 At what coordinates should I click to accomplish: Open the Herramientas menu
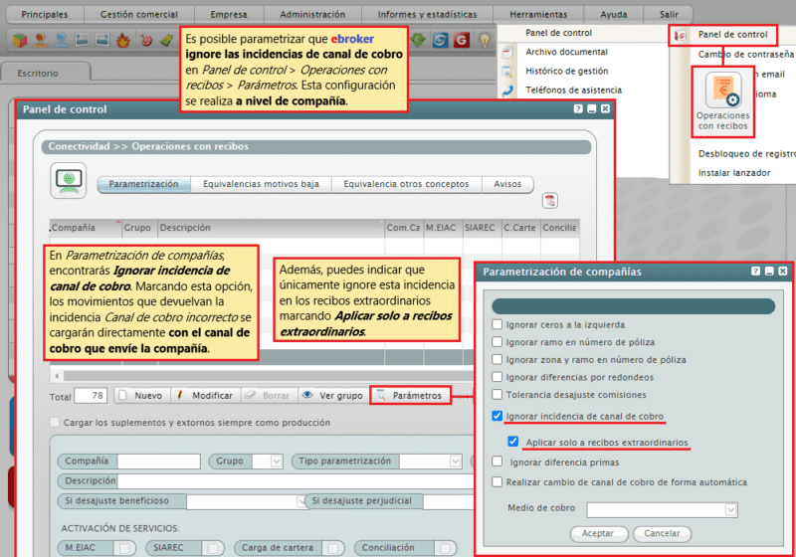(x=538, y=15)
